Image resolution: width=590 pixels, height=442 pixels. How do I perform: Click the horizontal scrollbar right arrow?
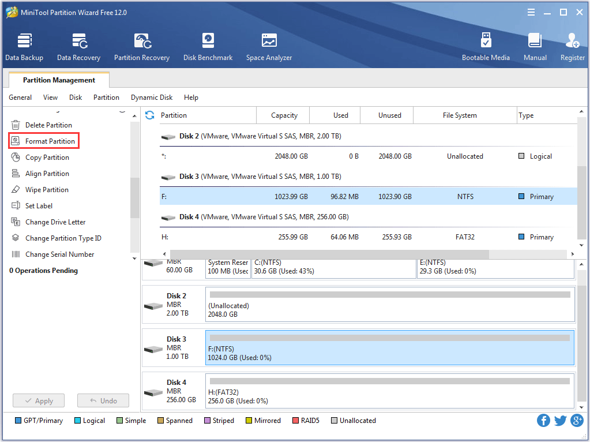572,254
